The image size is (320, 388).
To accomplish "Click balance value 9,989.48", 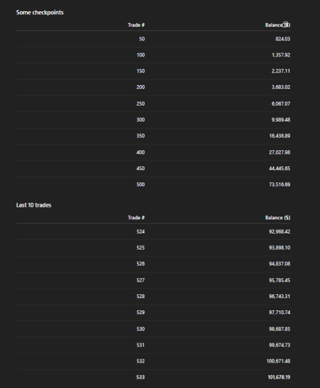I will click(x=281, y=120).
